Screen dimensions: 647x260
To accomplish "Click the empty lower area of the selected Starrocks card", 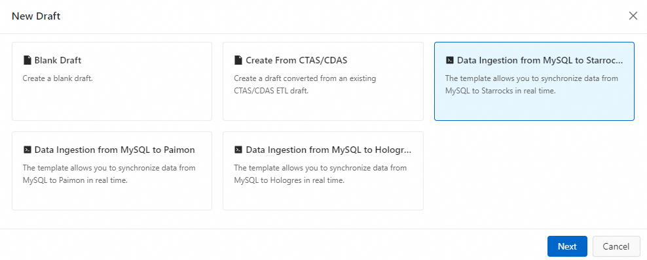I will tap(534, 108).
